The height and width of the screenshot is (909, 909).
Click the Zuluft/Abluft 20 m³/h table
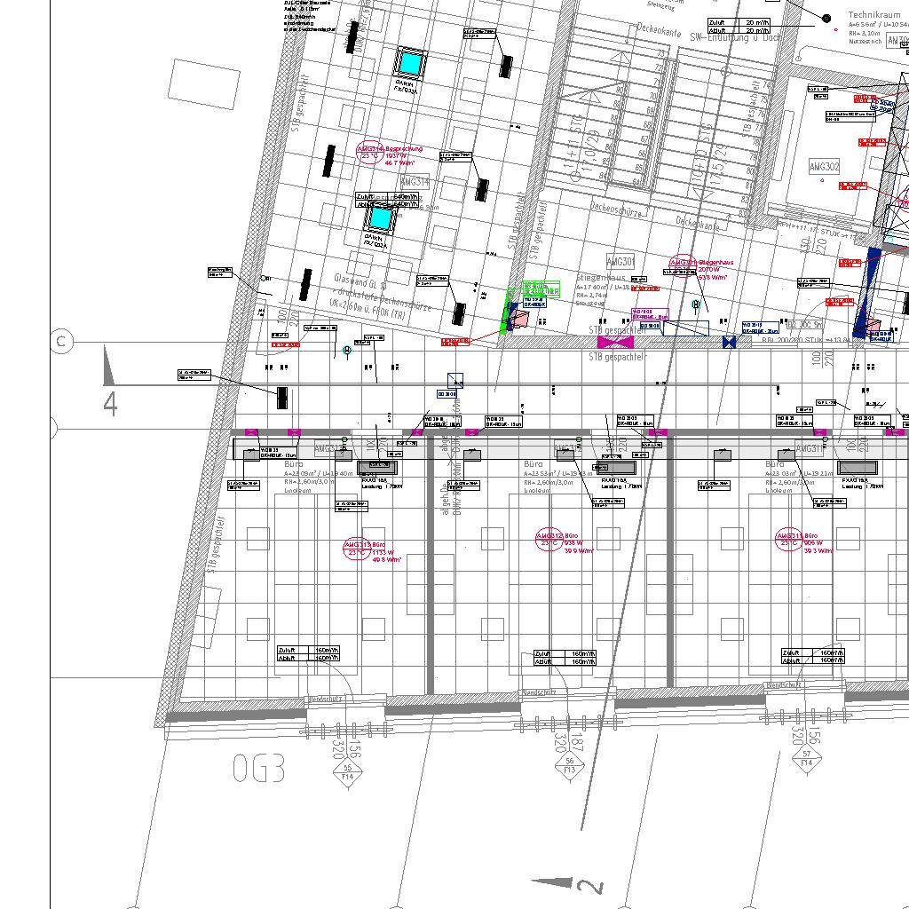tap(739, 26)
